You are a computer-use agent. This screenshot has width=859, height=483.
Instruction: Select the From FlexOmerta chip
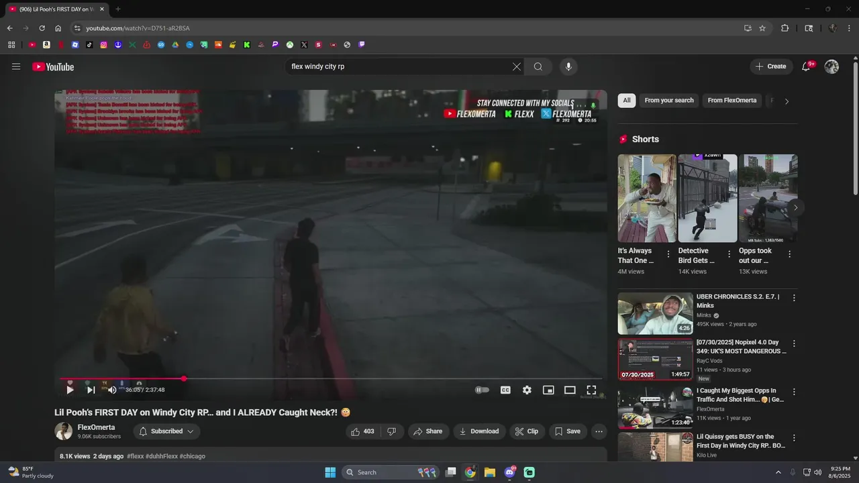pos(732,101)
